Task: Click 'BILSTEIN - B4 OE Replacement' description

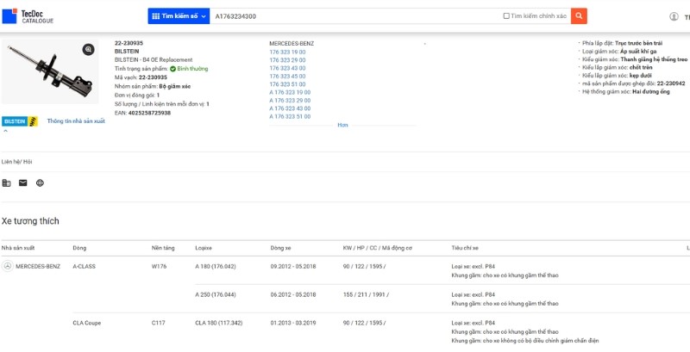Action: (154, 59)
